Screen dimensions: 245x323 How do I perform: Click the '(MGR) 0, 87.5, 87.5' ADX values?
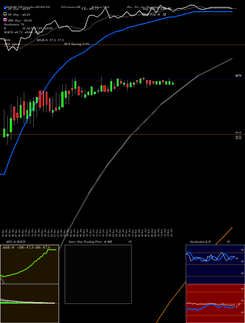[50, 40]
